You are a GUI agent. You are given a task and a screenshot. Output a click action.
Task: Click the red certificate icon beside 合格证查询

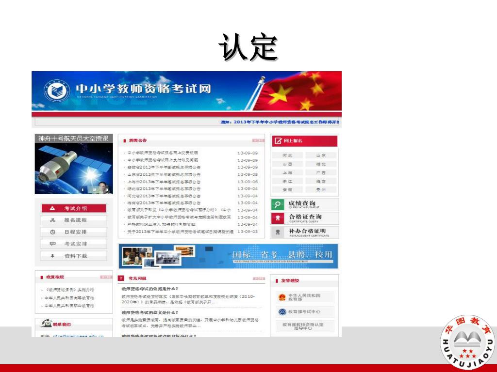(277, 218)
